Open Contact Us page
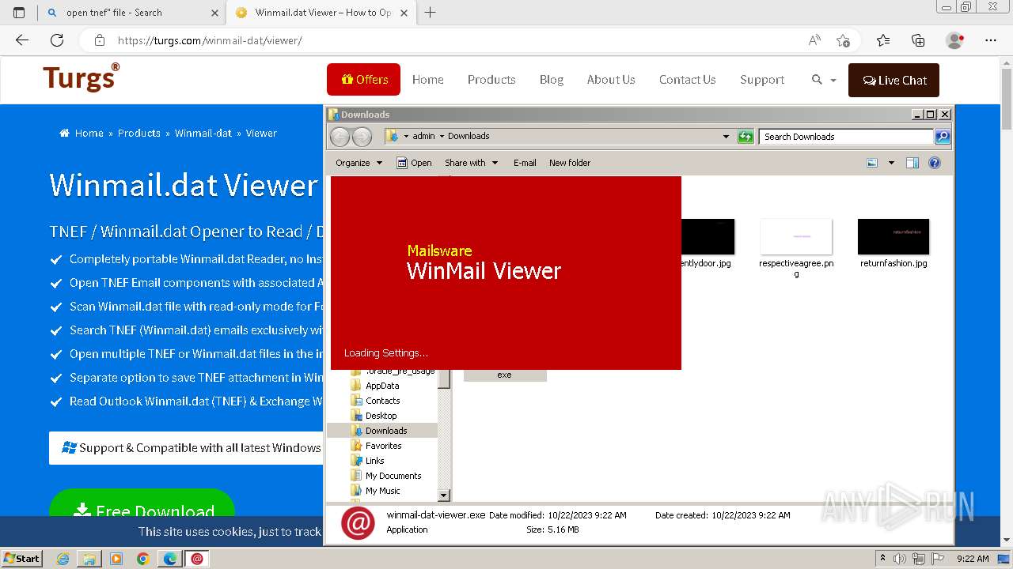1013x569 pixels. point(688,80)
